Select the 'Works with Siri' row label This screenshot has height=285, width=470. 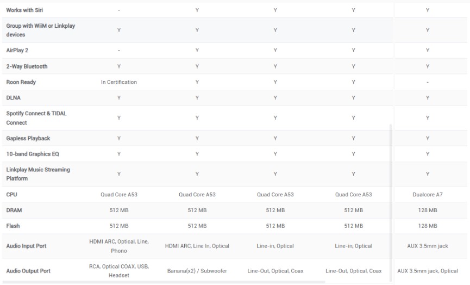click(25, 10)
